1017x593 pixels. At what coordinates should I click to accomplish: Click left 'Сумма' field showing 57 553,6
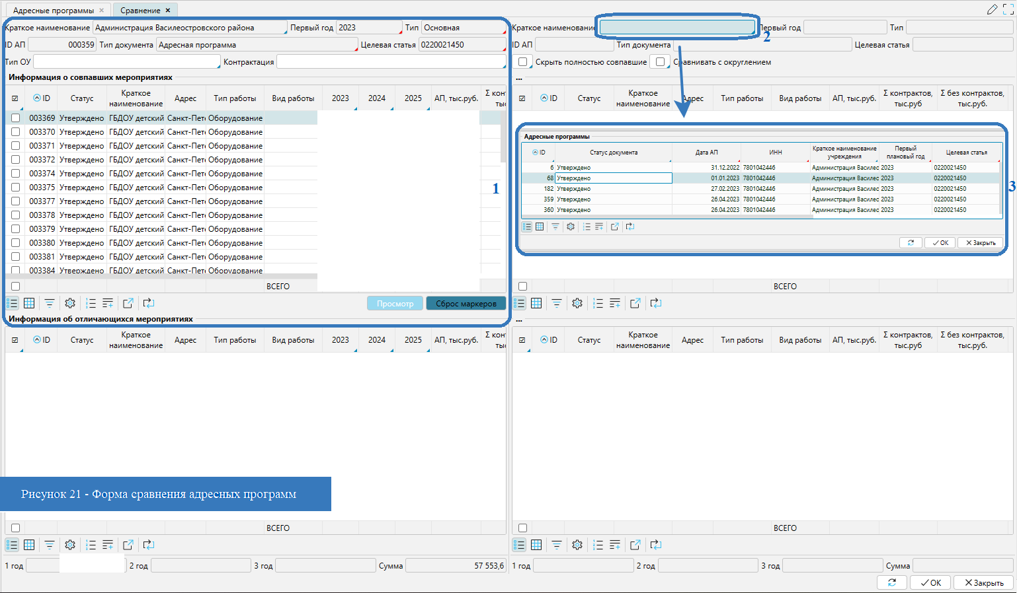click(456, 565)
